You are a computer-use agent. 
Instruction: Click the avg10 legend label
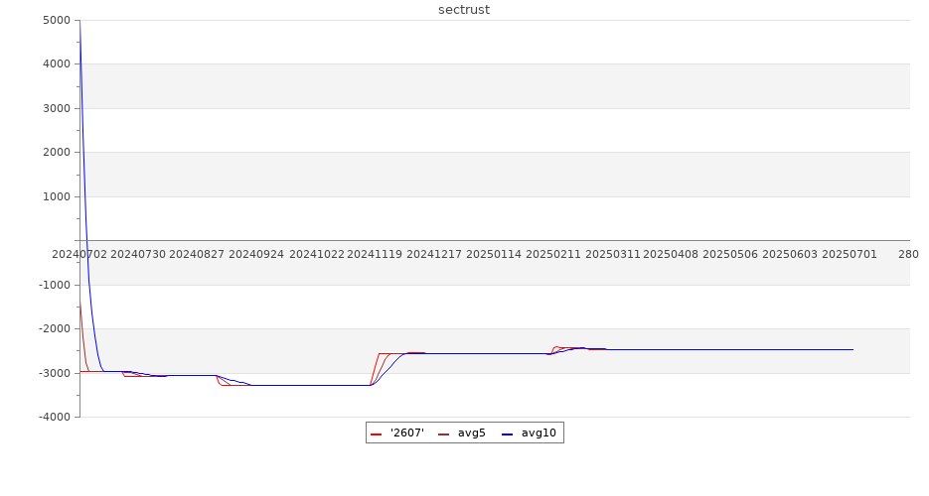click(539, 434)
